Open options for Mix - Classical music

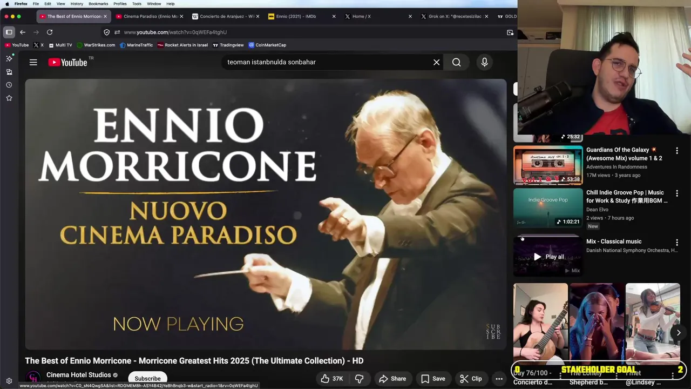pyautogui.click(x=677, y=243)
